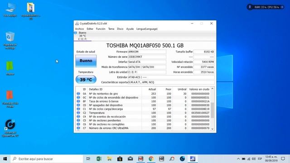Click the 8192 KB buffer size field
The image size is (290, 163).
click(204, 52)
